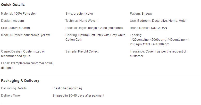
Task: Click the Packaging & Delivery heading
Action: point(20,81)
